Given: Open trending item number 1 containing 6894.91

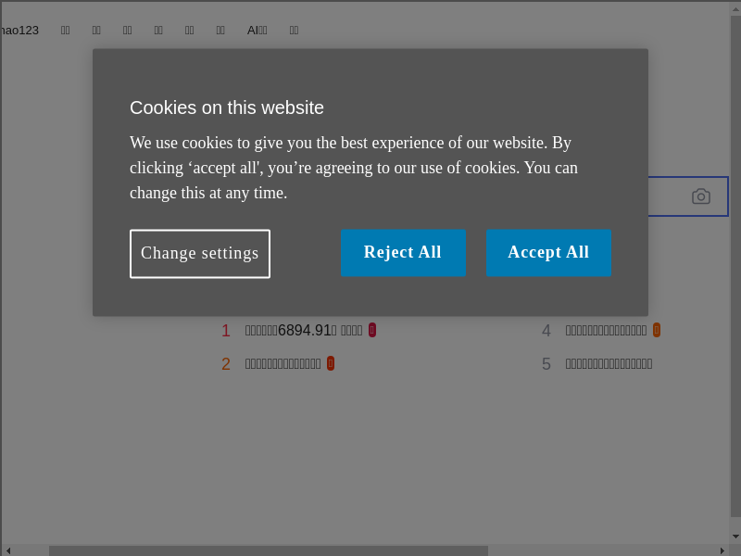Looking at the screenshot, I should click(303, 331).
